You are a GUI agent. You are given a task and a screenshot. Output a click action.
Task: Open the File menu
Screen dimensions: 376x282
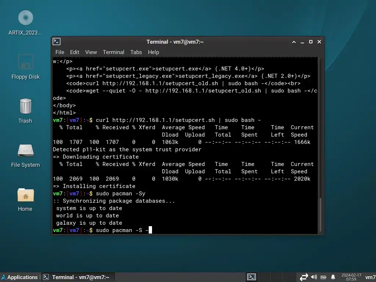(x=60, y=52)
